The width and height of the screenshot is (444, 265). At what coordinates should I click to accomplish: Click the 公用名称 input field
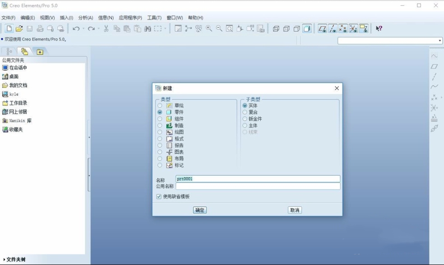pyautogui.click(x=258, y=186)
